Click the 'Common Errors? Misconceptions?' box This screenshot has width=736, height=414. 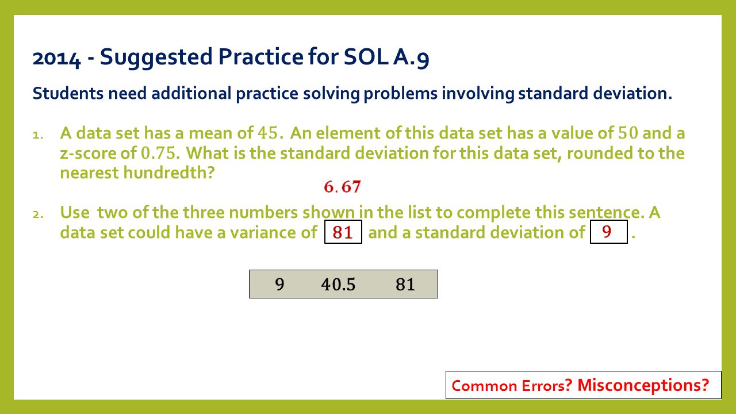[584, 385]
